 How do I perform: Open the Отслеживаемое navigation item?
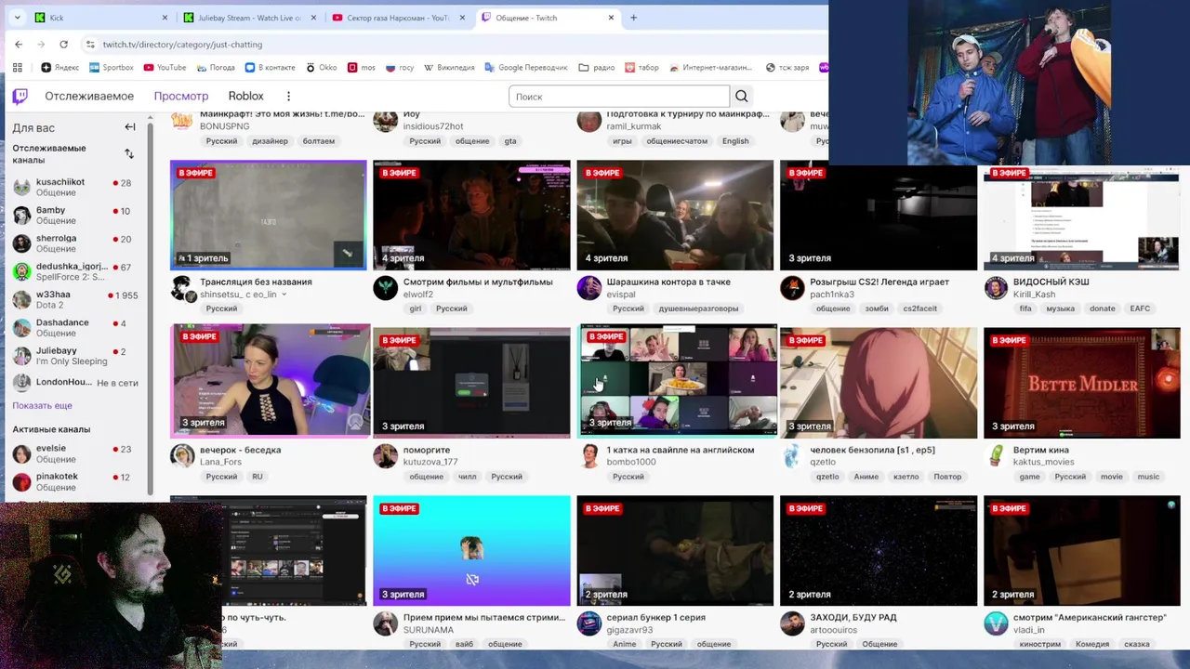point(89,96)
